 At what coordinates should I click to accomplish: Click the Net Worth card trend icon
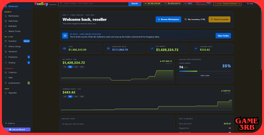click(x=152, y=48)
